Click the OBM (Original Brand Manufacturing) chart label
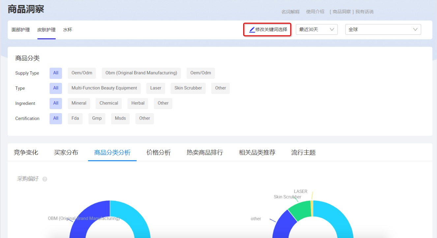The width and height of the screenshot is (437, 238). point(84,218)
